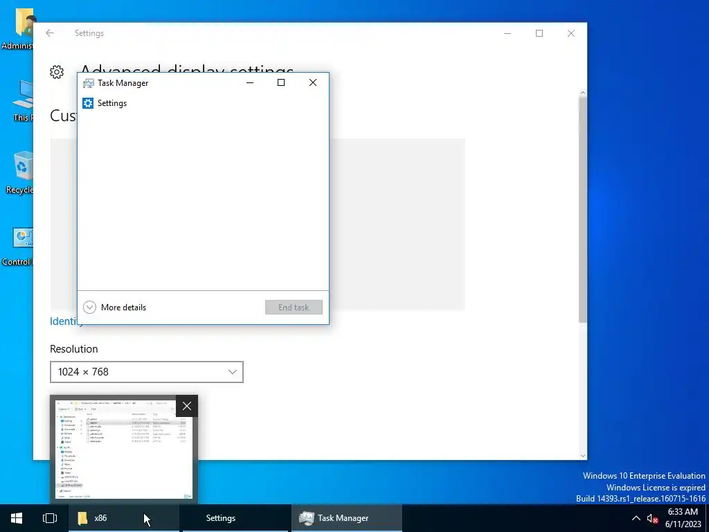This screenshot has width=709, height=532.
Task: Switch to Settings via the taskbar
Action: pos(235,518)
